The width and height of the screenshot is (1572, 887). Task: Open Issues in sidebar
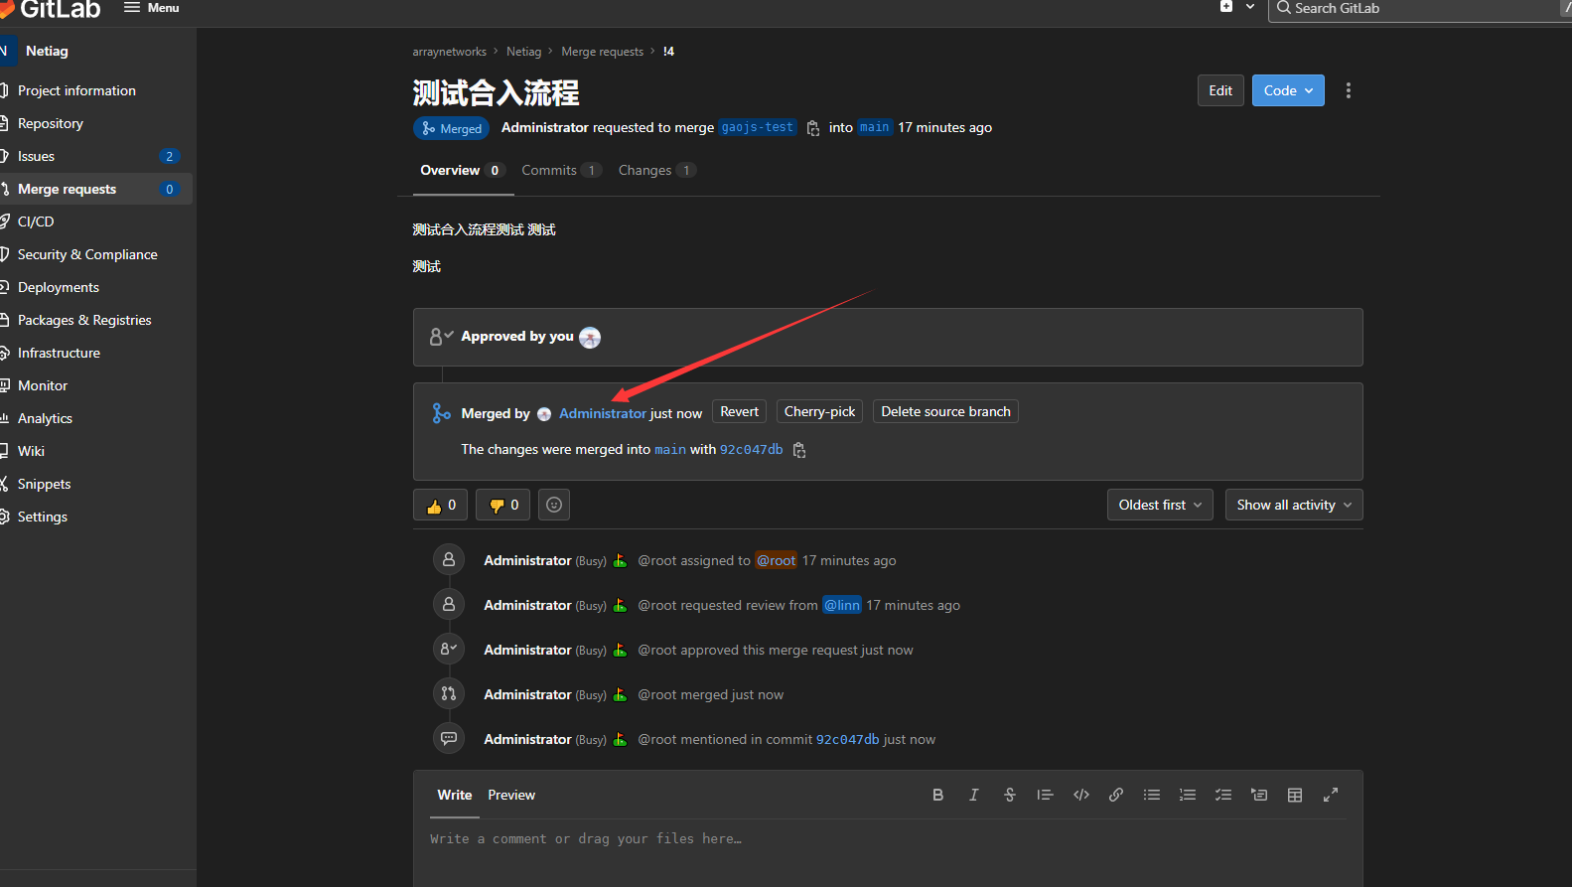click(x=96, y=156)
